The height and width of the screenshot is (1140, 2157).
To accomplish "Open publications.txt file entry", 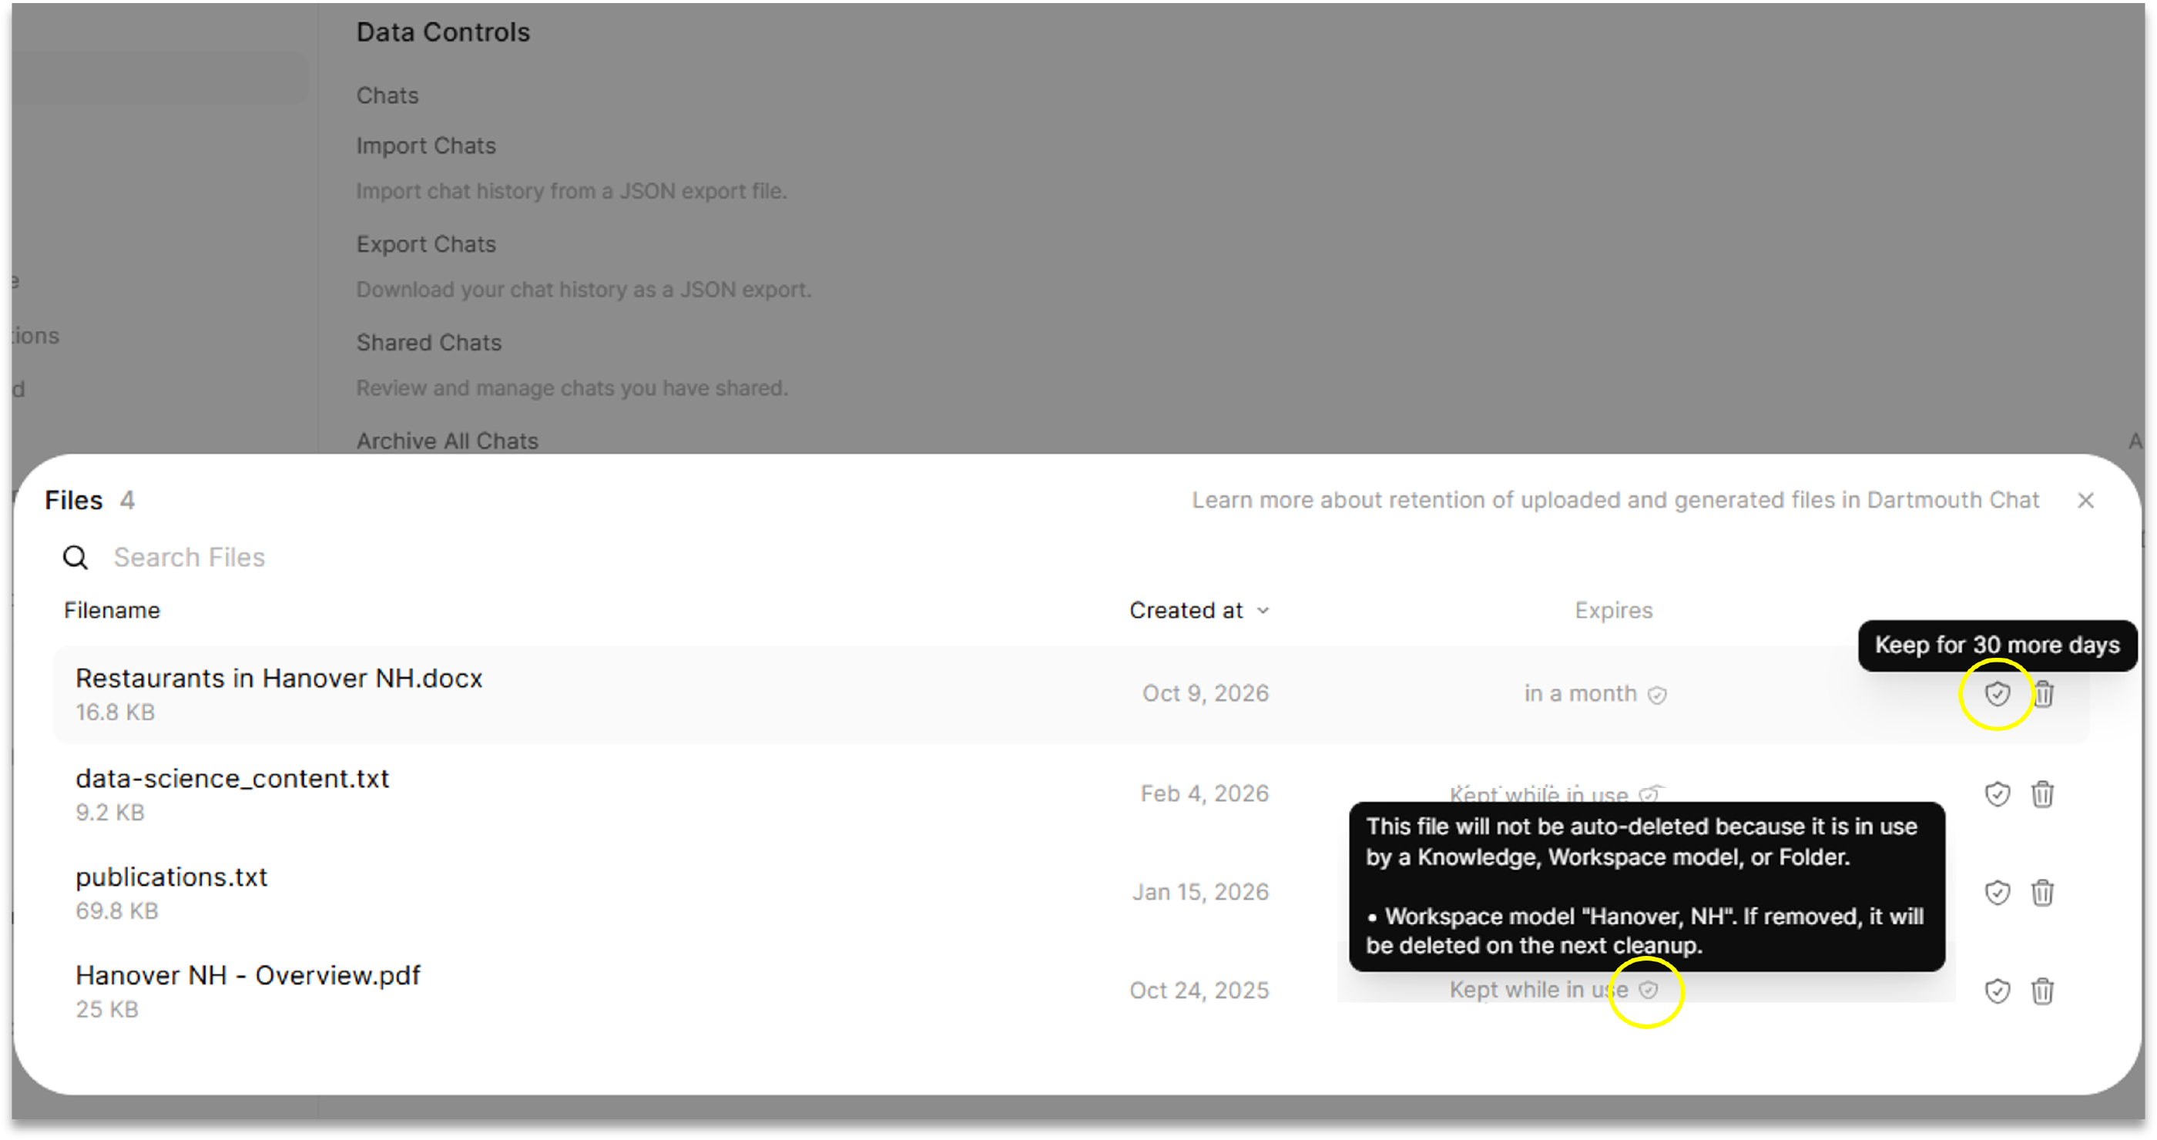I will click(x=171, y=877).
